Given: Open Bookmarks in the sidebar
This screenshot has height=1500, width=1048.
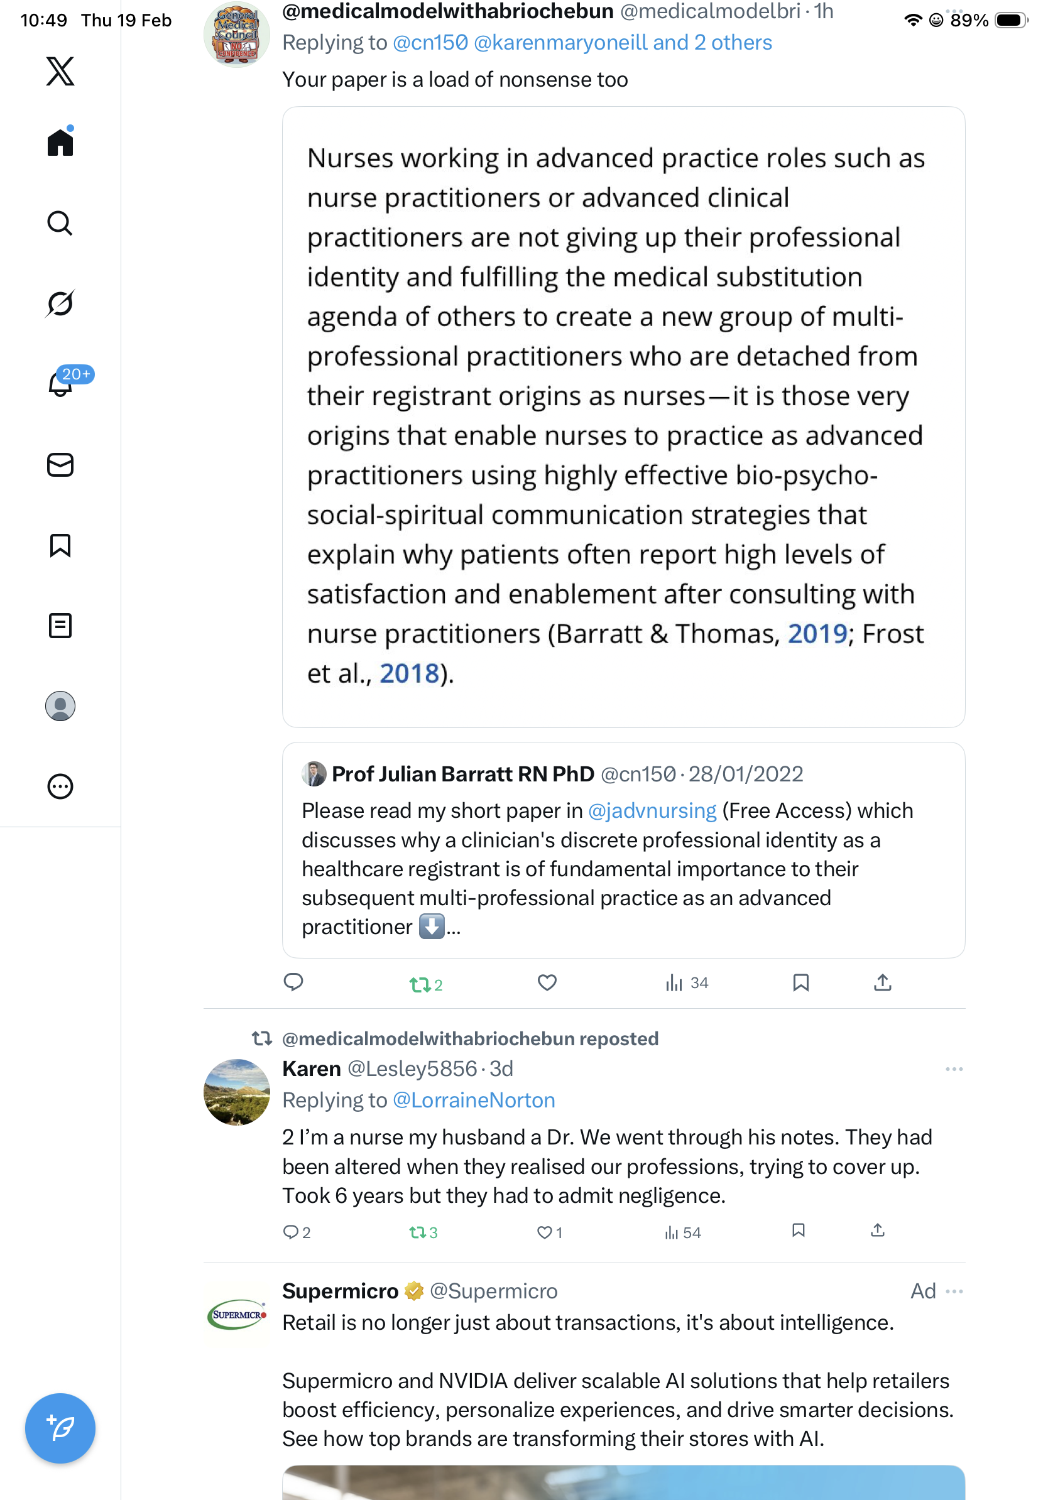Looking at the screenshot, I should coord(60,545).
